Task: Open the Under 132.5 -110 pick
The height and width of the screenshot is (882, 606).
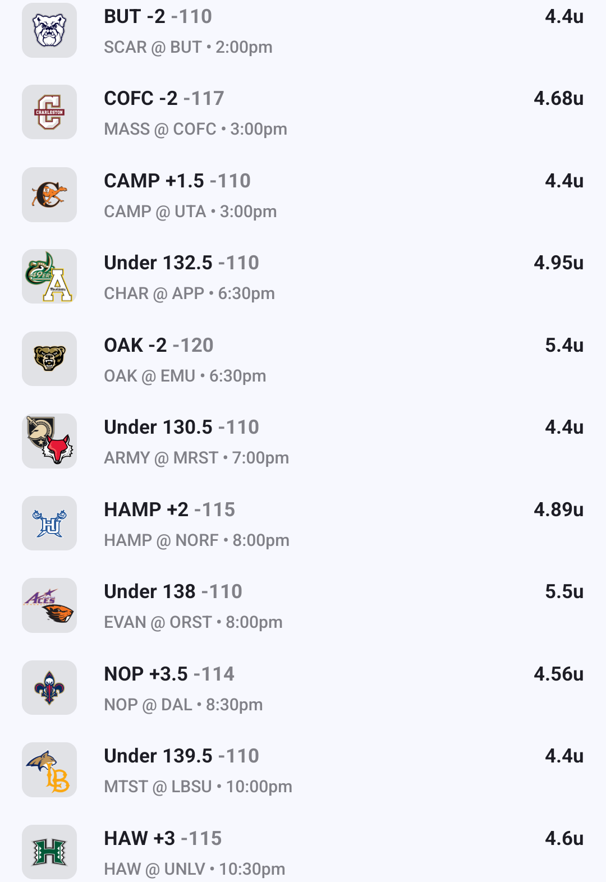Action: (181, 263)
